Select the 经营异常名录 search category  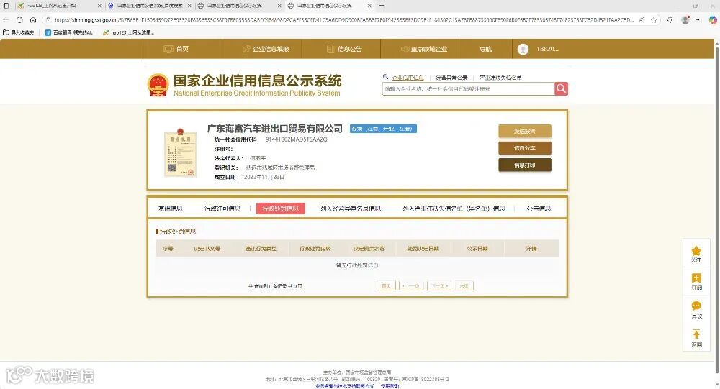451,78
